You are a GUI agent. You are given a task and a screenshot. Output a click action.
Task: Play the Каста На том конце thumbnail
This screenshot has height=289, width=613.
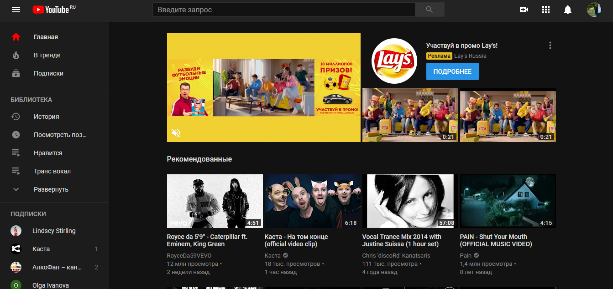[313, 201]
